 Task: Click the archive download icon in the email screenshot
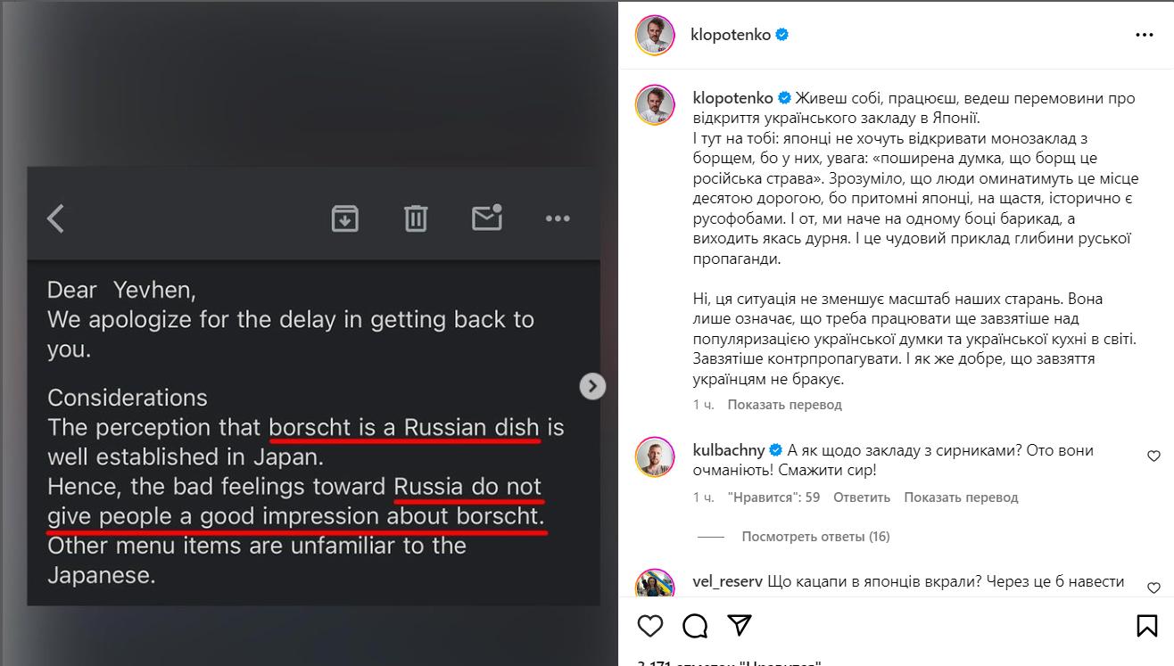[x=346, y=217]
